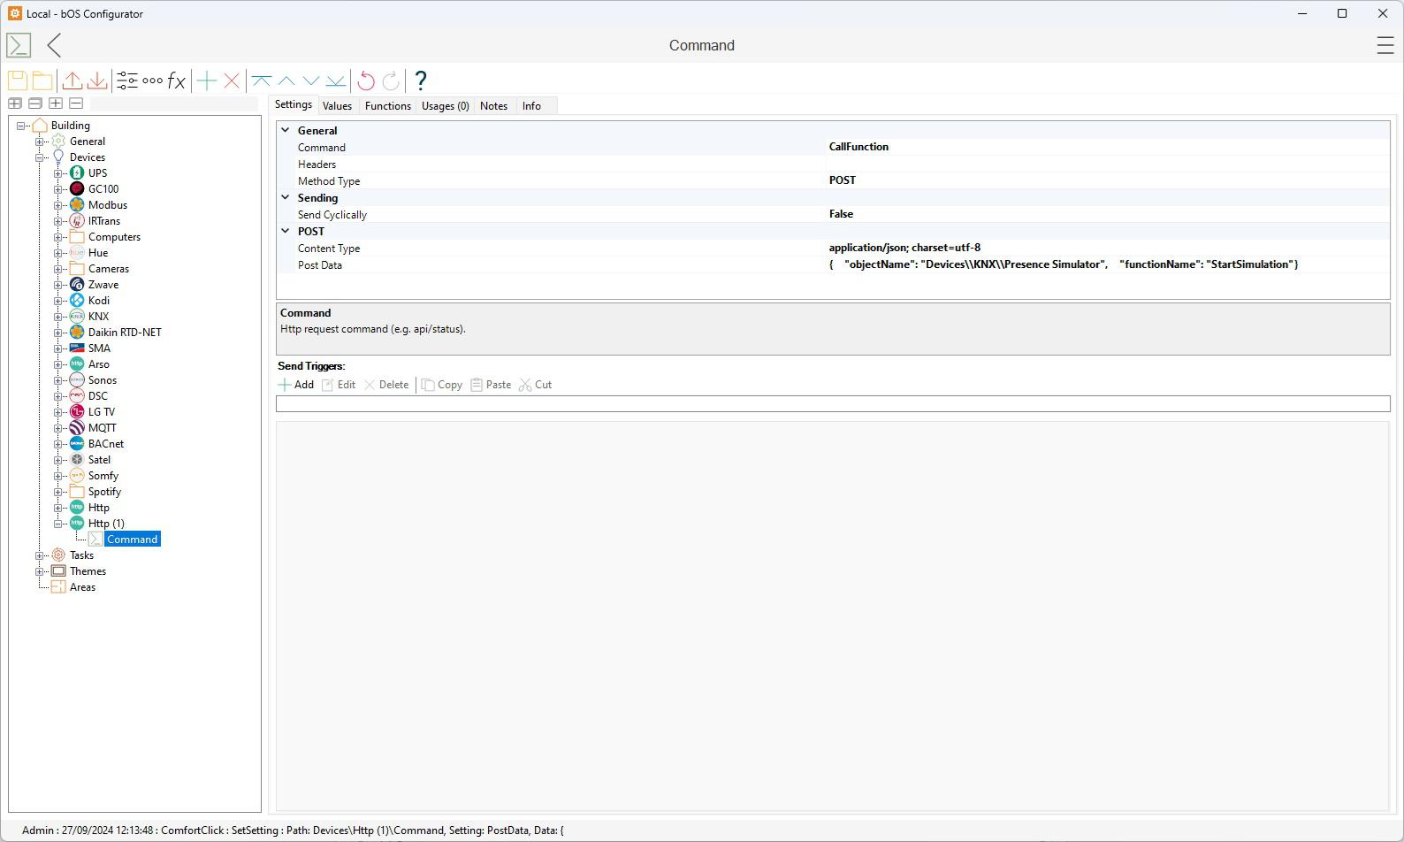This screenshot has height=842, width=1404.
Task: Click the move to top arrow icon
Action: (x=262, y=80)
